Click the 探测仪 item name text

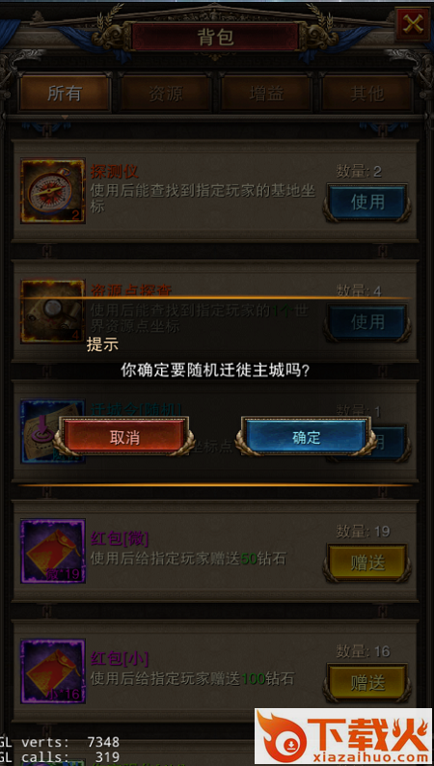point(115,172)
